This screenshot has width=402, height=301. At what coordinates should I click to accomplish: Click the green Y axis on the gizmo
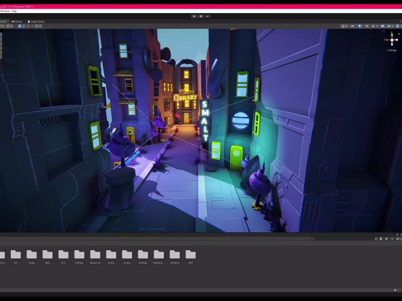point(392,35)
